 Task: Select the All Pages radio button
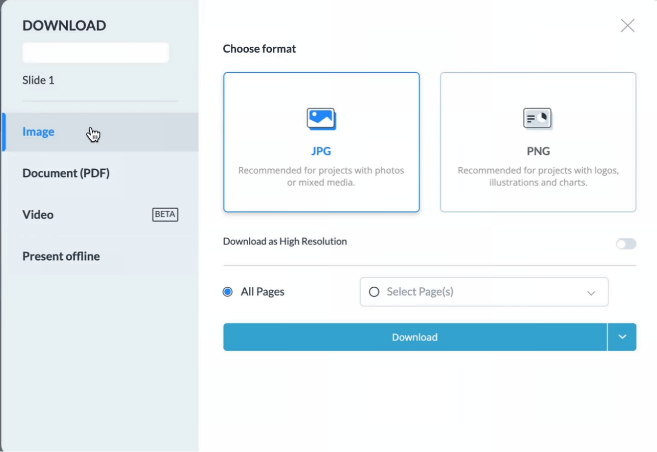[x=228, y=292]
